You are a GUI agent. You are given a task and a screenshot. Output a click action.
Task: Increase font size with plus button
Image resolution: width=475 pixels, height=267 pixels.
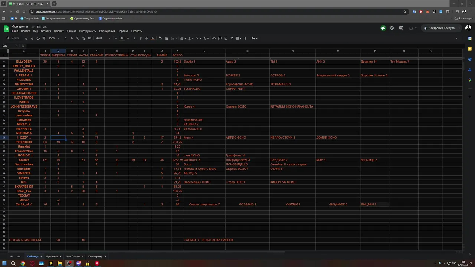tap(128, 38)
